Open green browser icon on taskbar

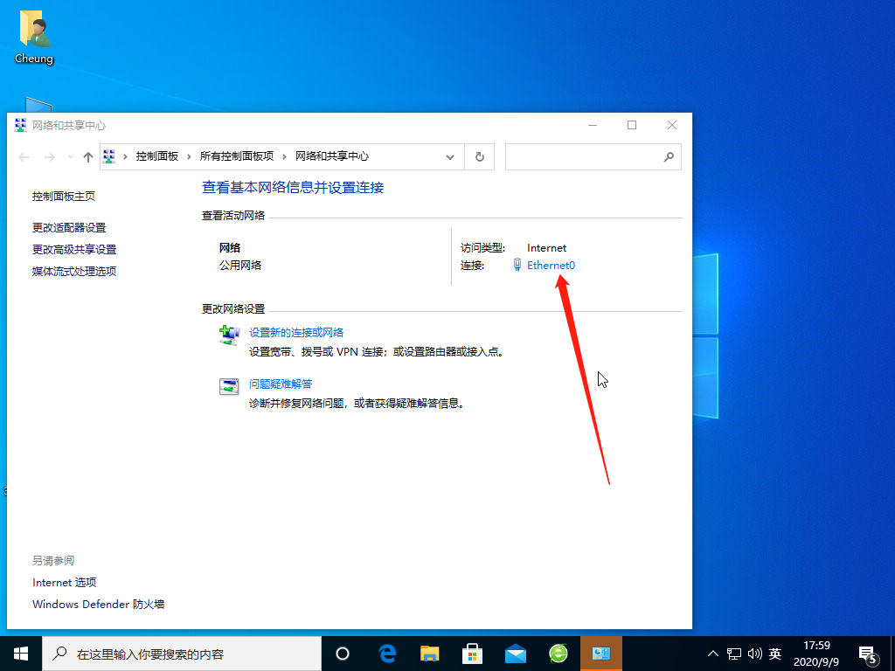tap(559, 654)
